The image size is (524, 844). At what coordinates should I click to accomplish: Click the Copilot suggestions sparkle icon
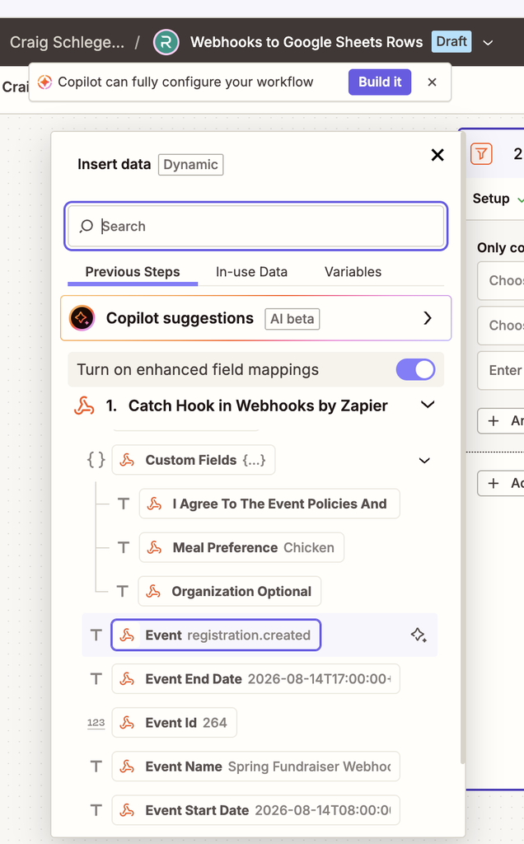point(82,318)
